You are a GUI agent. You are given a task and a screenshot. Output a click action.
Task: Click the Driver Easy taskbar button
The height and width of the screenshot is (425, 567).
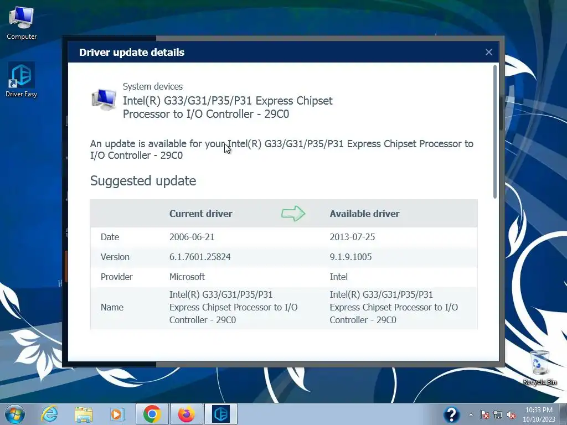221,414
